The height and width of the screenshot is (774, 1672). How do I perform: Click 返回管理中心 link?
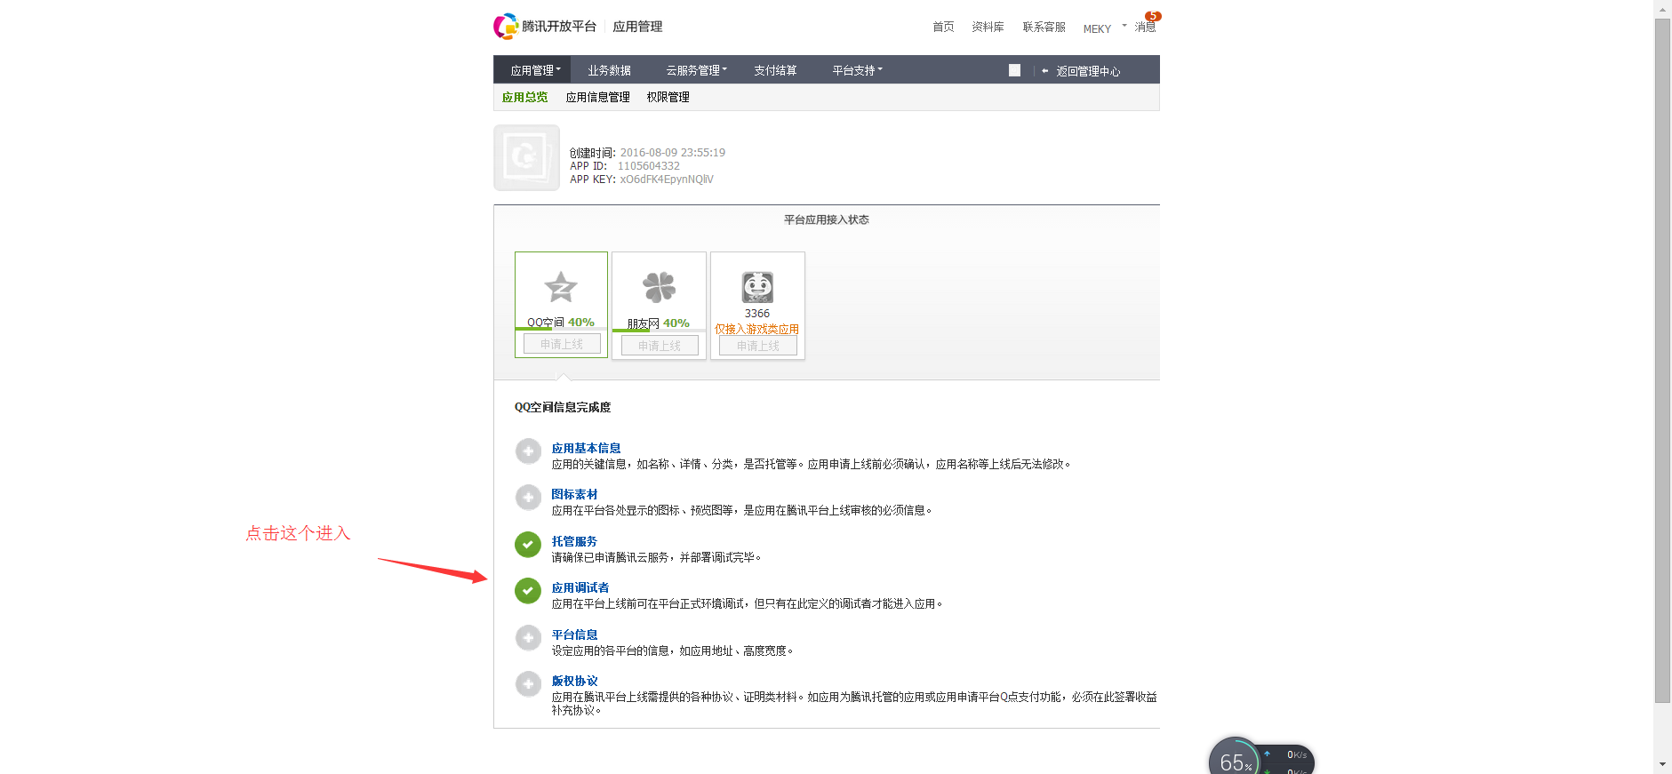coord(1088,71)
